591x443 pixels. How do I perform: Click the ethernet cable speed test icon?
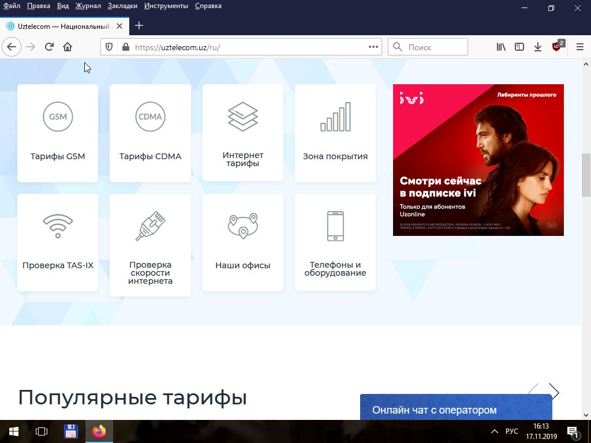point(150,226)
